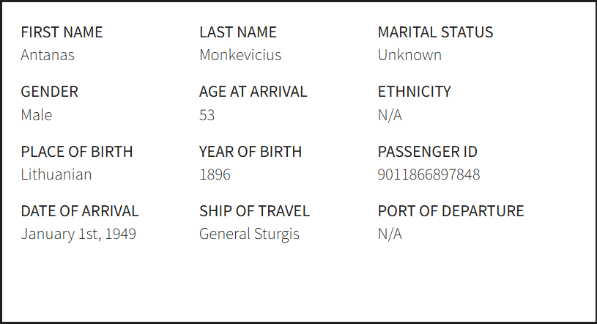The height and width of the screenshot is (324, 597).
Task: Click the PORT OF DEPARTURE label
Action: tap(451, 211)
